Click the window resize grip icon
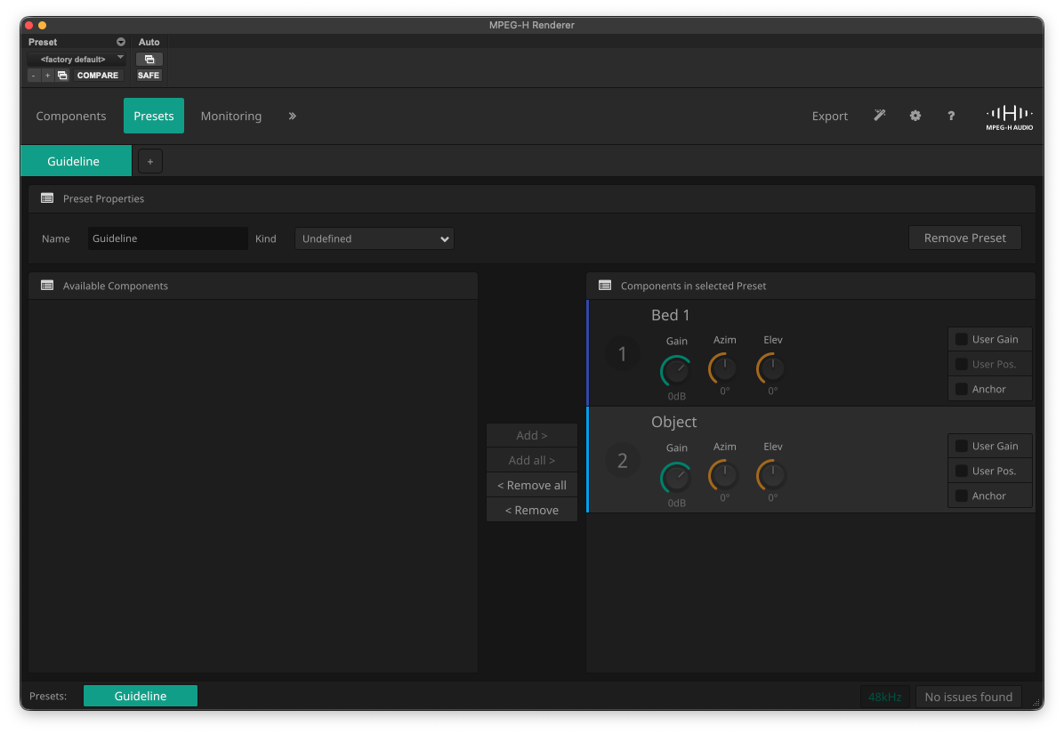This screenshot has height=734, width=1064. coord(1036,703)
